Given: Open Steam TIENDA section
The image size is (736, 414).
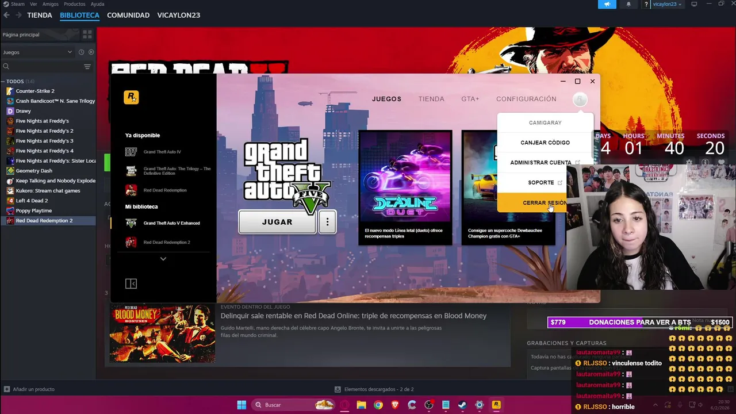Looking at the screenshot, I should [x=40, y=16].
